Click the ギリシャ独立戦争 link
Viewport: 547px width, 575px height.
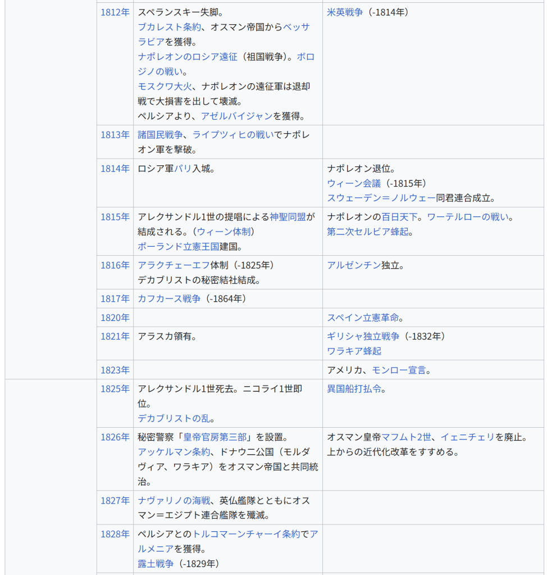[363, 337]
